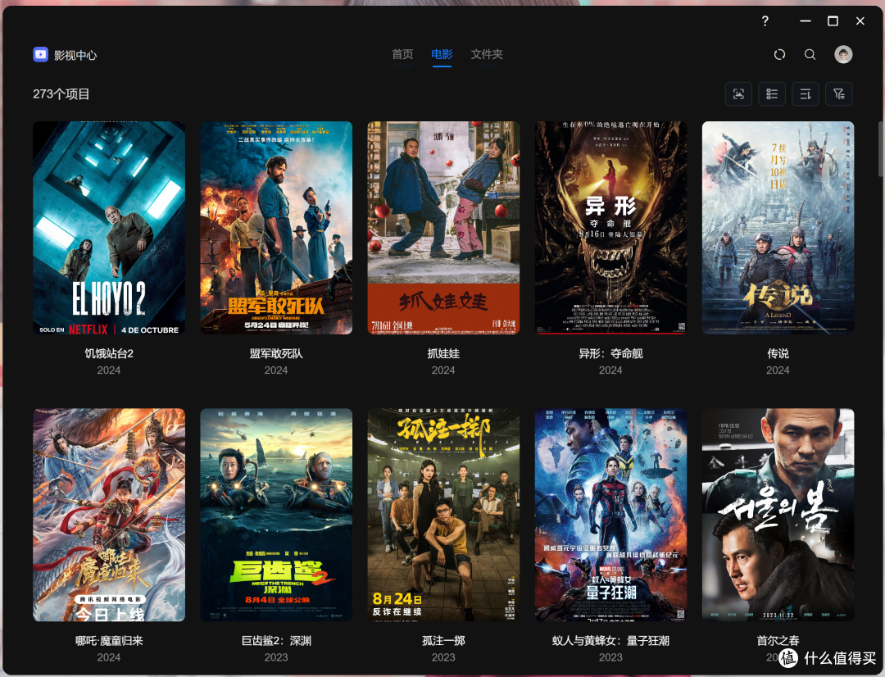Minimize the 影视中心 window
Screen dimensions: 885x677
(806, 20)
